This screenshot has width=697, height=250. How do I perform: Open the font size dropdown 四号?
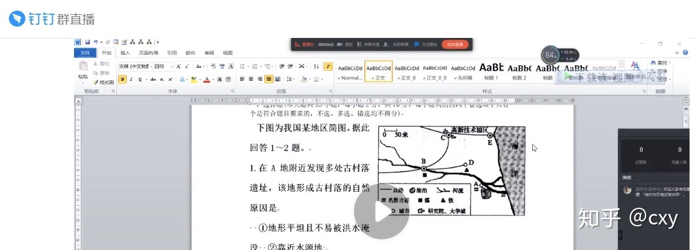click(162, 67)
